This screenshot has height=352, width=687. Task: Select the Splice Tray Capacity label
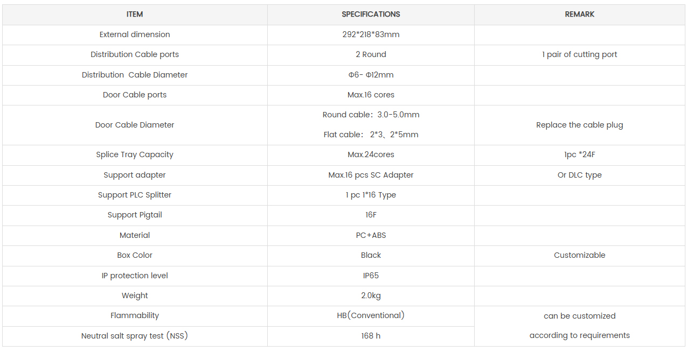(x=135, y=154)
